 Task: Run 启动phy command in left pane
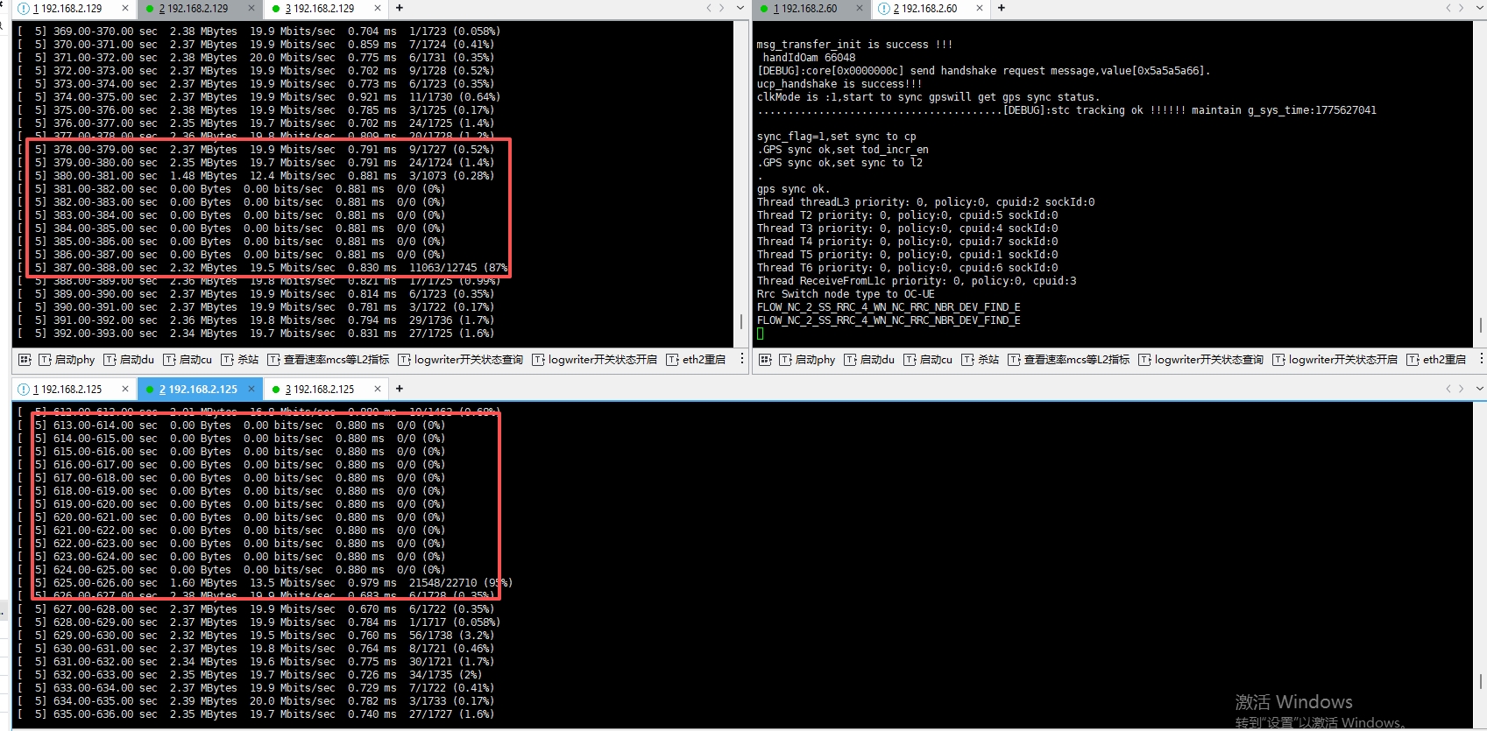tap(67, 360)
